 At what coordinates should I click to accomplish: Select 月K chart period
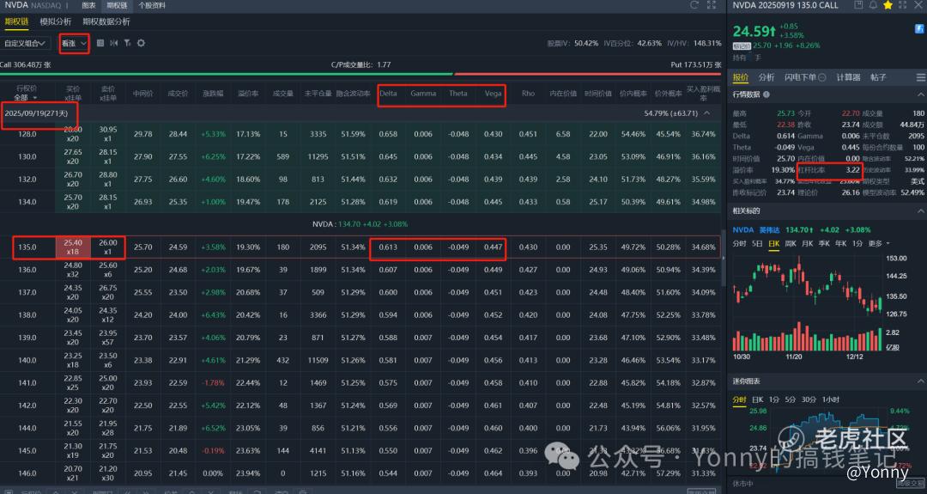808,244
